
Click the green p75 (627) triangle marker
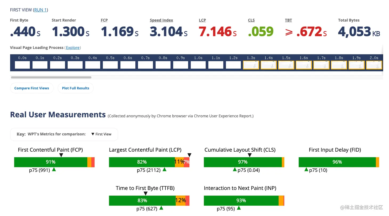point(161,208)
